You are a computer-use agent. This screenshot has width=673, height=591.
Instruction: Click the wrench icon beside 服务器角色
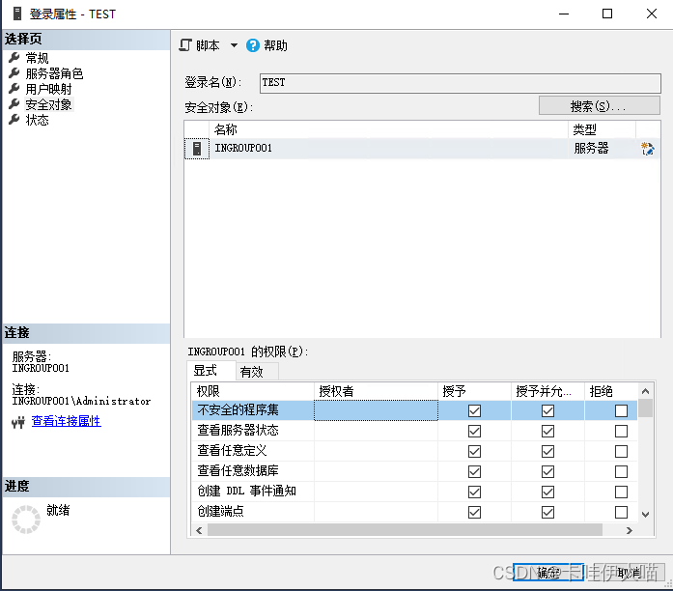(14, 73)
